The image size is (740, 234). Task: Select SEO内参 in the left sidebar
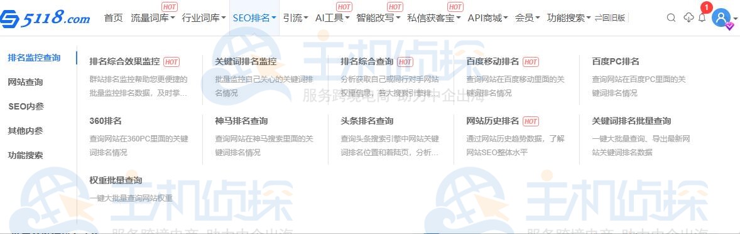[x=26, y=106]
